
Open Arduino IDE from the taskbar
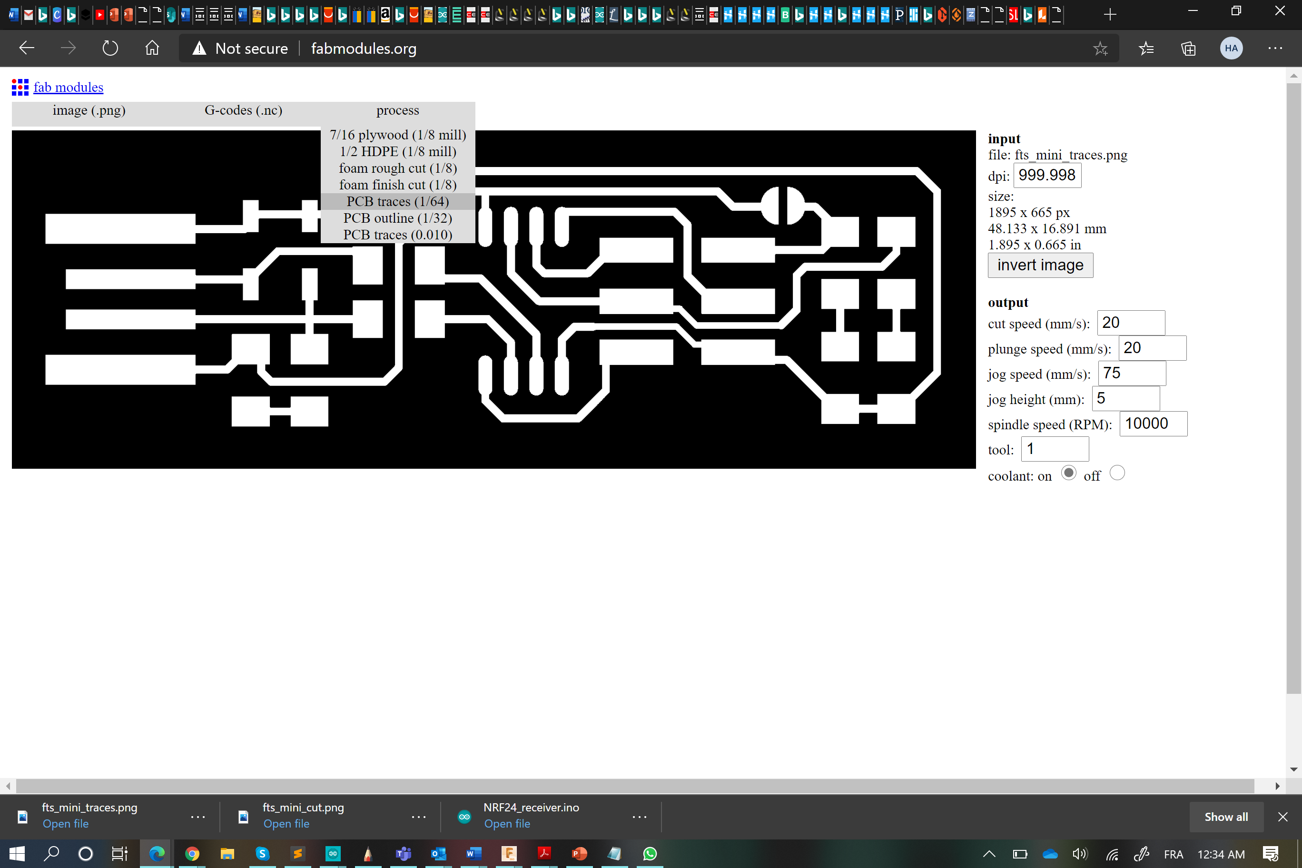click(333, 854)
